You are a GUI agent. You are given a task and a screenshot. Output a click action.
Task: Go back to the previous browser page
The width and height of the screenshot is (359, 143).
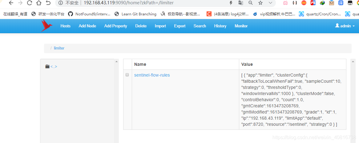[11, 3]
